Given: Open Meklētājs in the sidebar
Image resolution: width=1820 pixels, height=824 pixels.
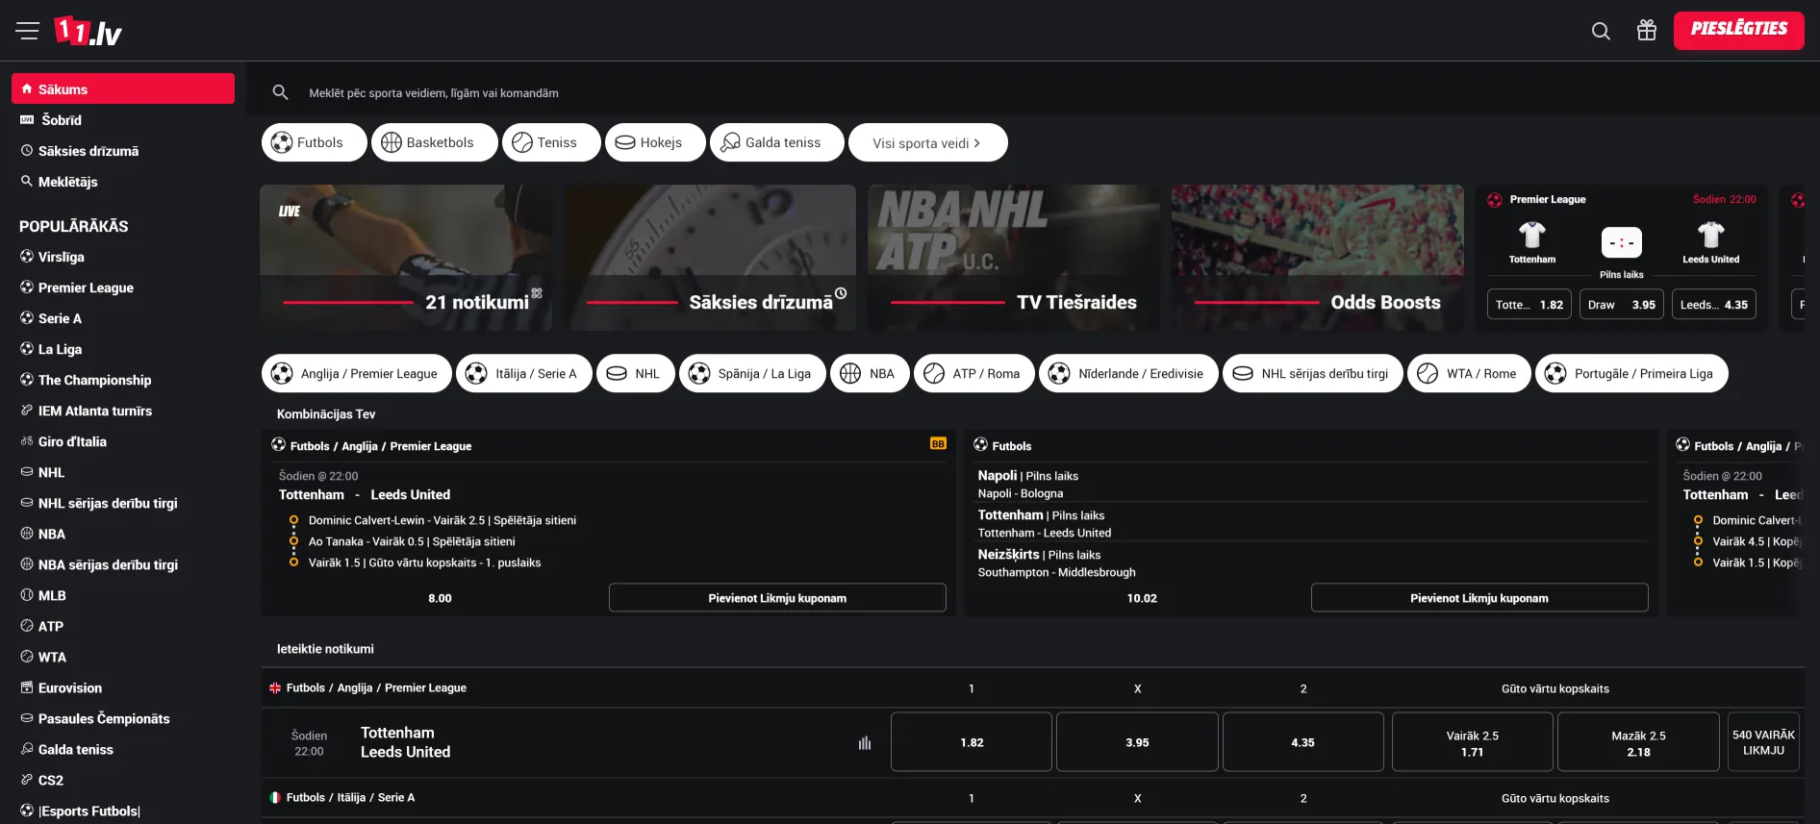Looking at the screenshot, I should click(x=123, y=182).
